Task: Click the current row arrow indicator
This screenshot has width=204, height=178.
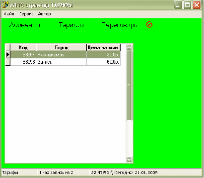Action: coord(8,54)
